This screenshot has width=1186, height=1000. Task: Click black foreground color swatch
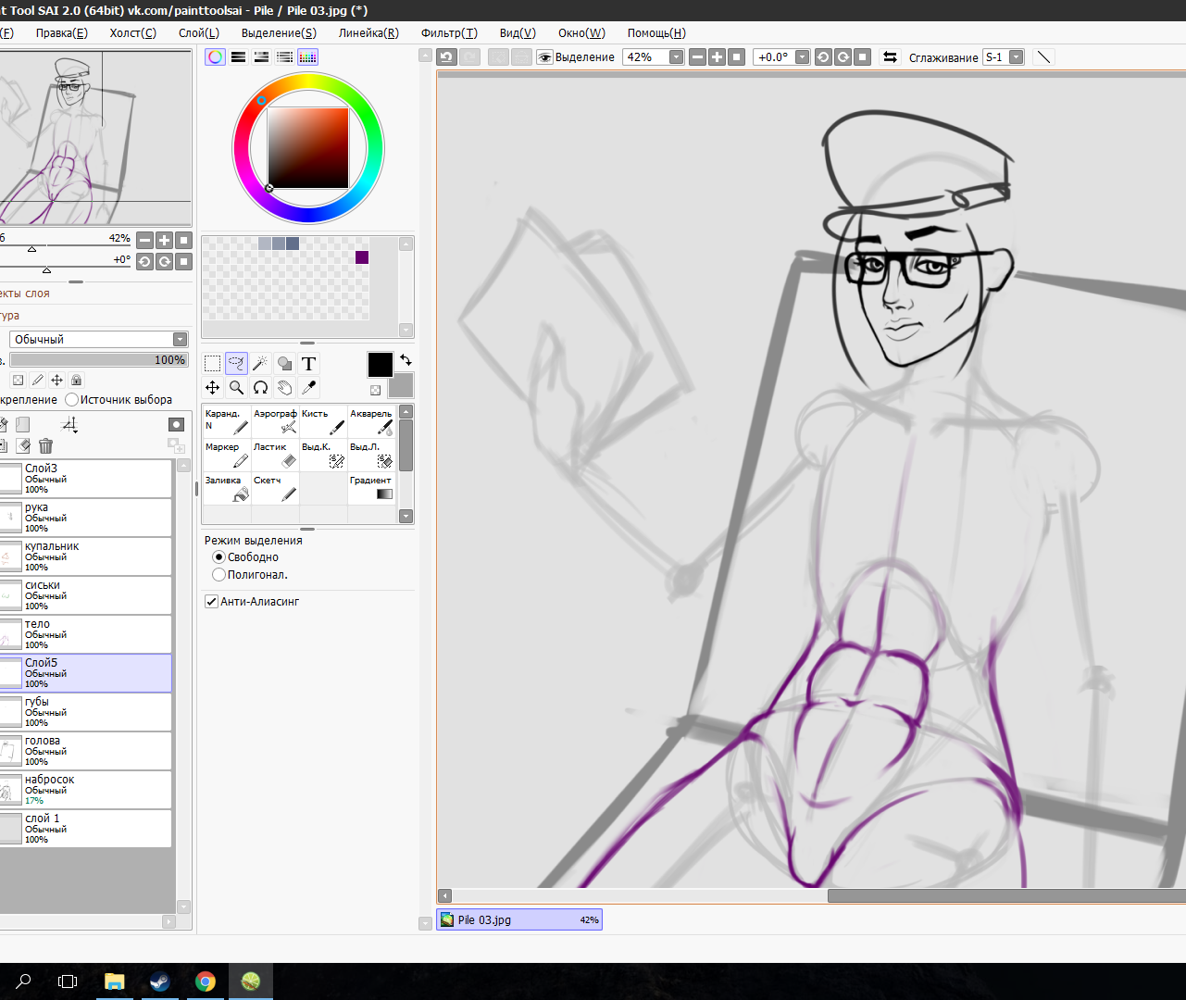(380, 365)
